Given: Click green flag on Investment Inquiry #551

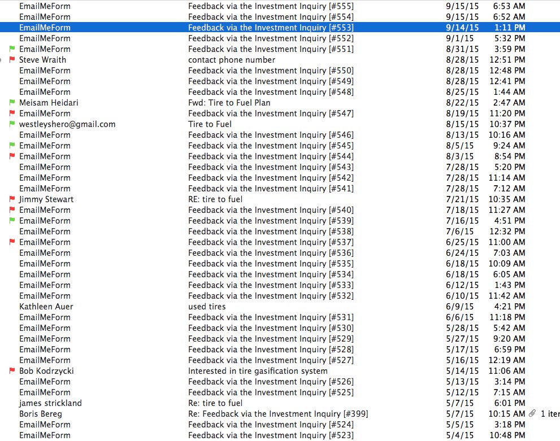Looking at the screenshot, I should click(x=12, y=49).
